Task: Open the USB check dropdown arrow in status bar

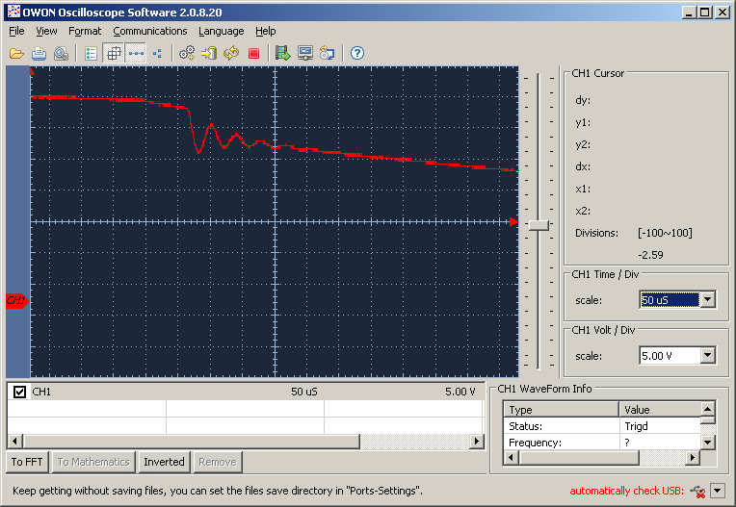Action: point(718,491)
